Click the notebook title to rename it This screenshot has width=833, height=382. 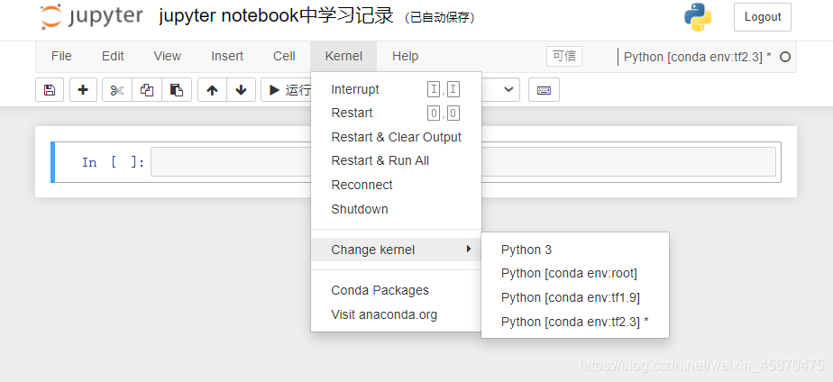point(276,16)
